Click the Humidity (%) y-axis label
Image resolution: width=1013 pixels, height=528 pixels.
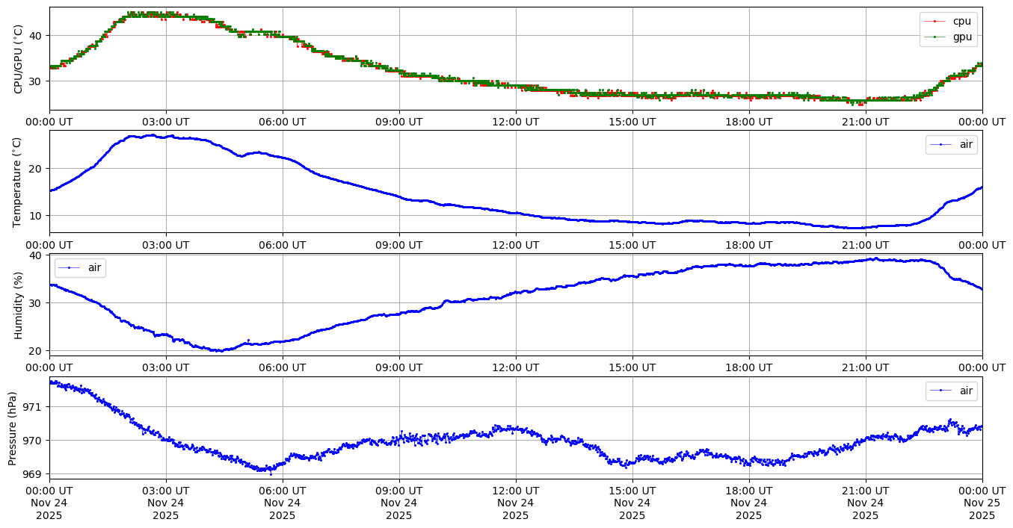(19, 305)
